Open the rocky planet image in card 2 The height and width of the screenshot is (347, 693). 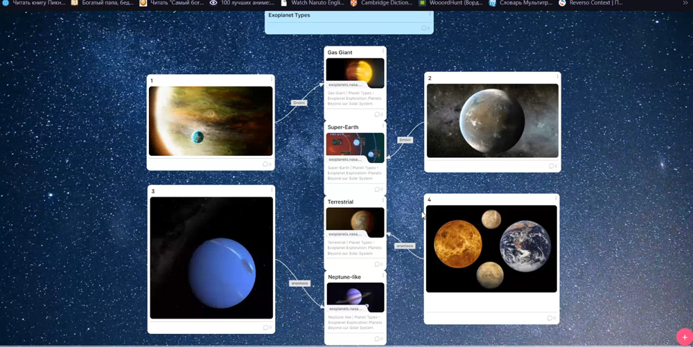pyautogui.click(x=492, y=121)
